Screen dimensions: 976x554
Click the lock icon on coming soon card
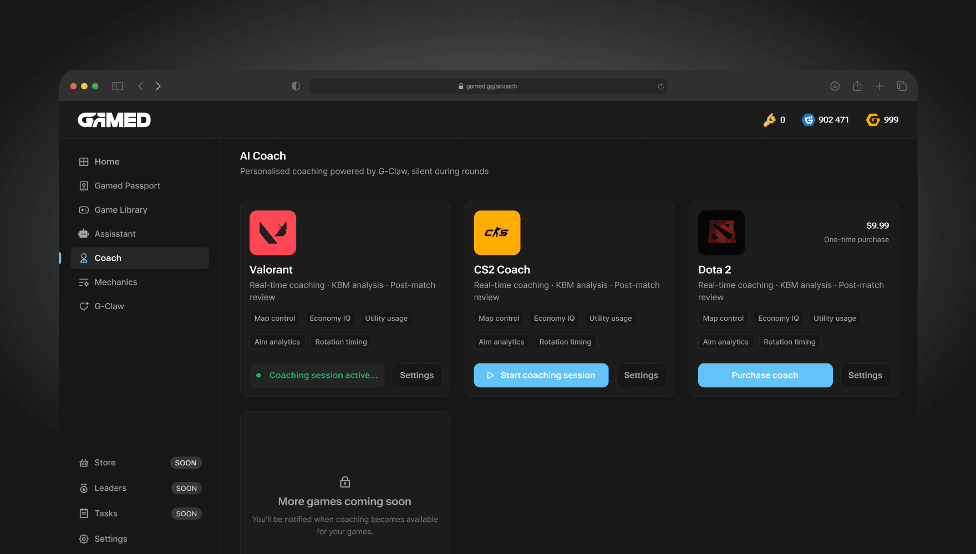(x=345, y=482)
